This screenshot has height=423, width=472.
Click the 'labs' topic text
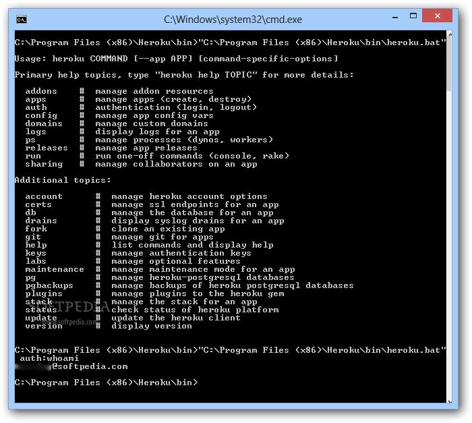pos(36,261)
